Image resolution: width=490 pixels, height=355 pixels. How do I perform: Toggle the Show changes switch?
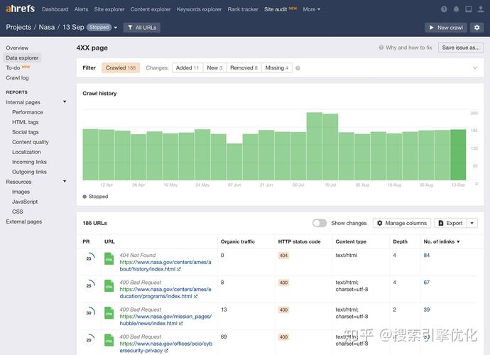[320, 223]
